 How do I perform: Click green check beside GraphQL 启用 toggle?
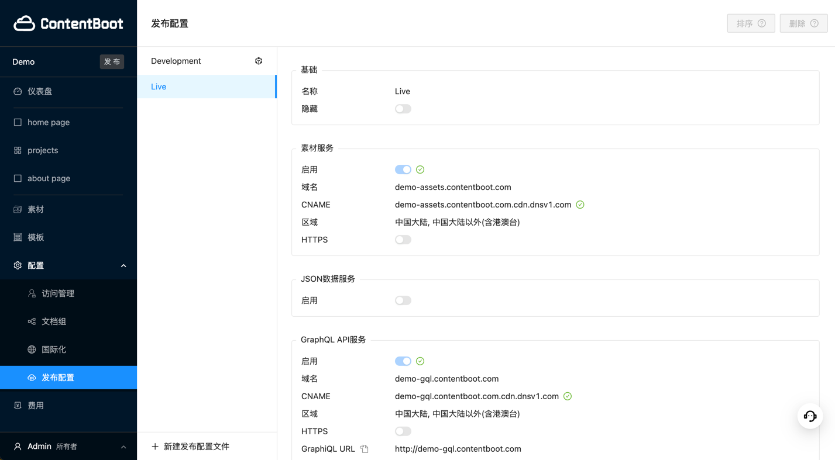[420, 361]
